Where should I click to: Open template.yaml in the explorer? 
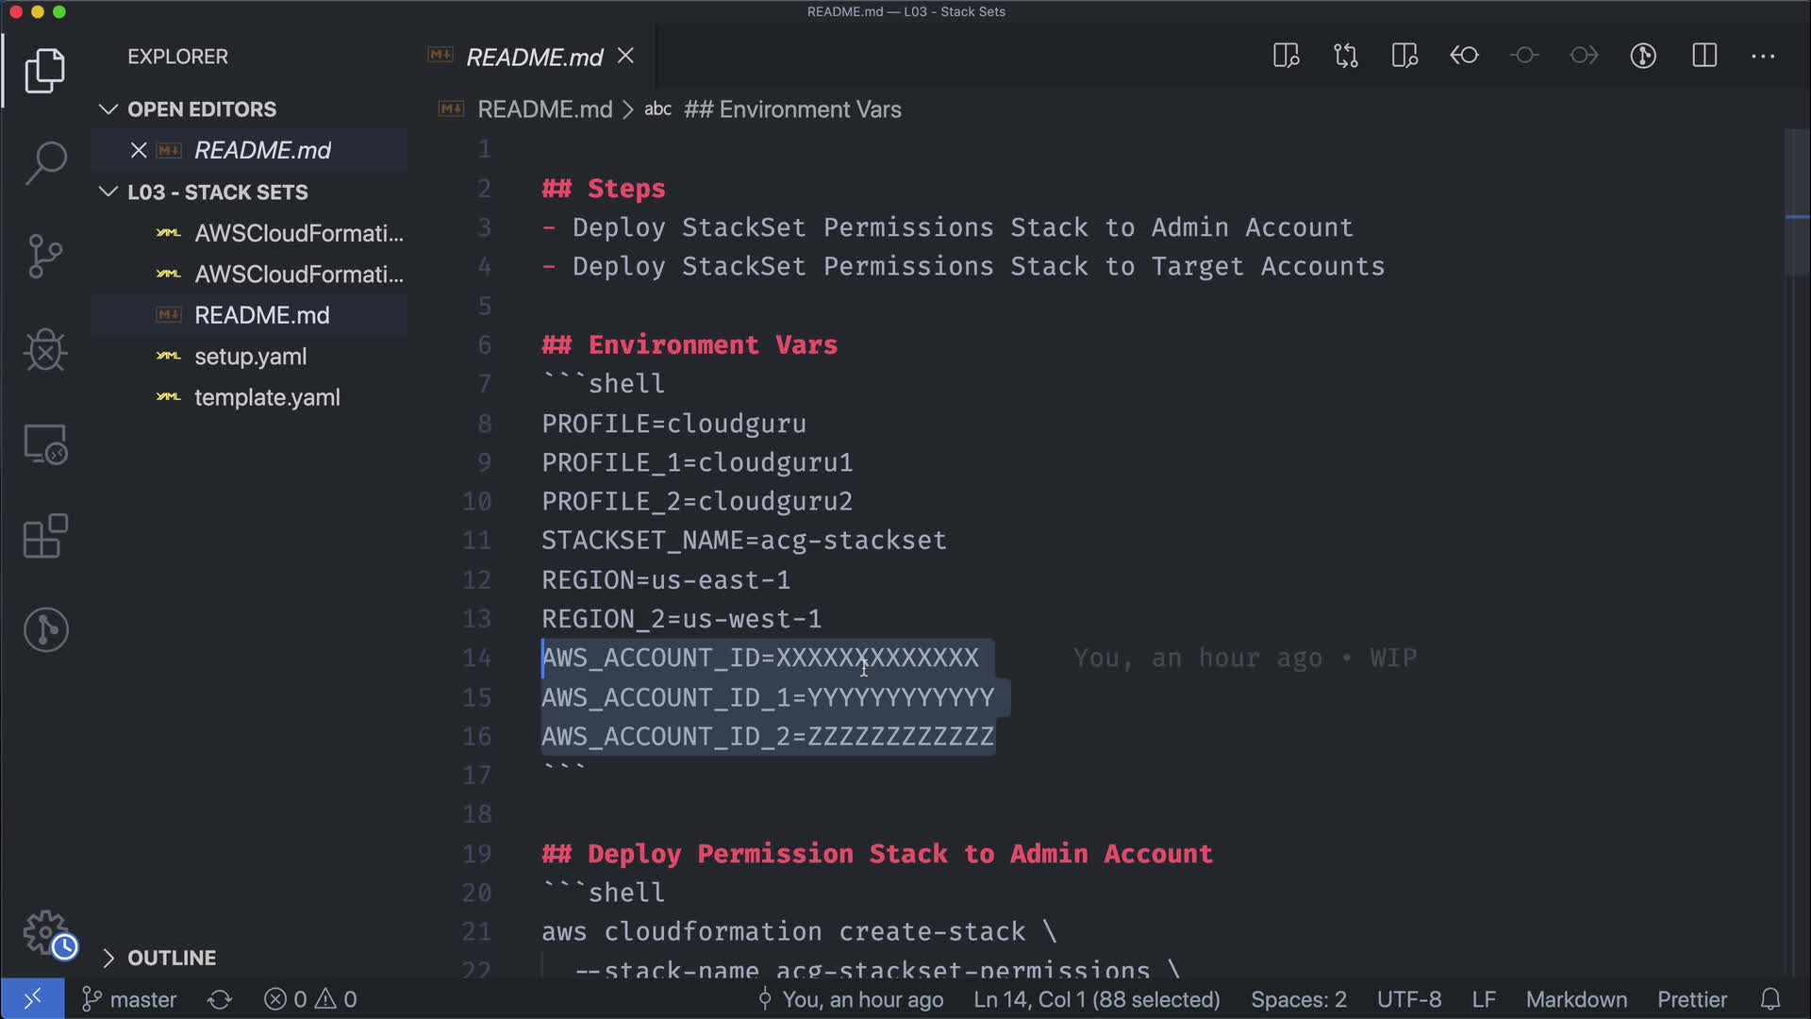(267, 397)
